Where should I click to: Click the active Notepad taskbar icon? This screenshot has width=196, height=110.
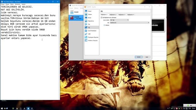(x=28, y=108)
